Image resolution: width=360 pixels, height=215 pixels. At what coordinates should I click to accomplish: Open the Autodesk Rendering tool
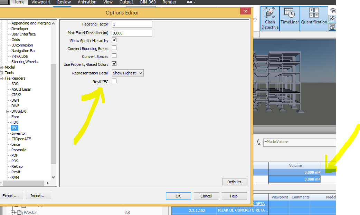pos(333,10)
